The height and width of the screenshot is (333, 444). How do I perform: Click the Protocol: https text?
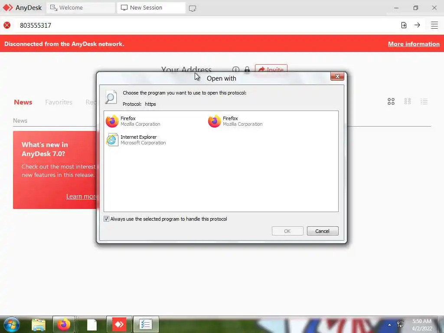pyautogui.click(x=139, y=104)
